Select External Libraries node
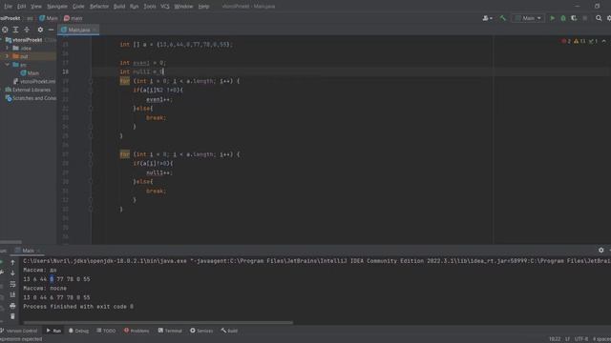Viewport: 611px width, 343px height. point(28,90)
